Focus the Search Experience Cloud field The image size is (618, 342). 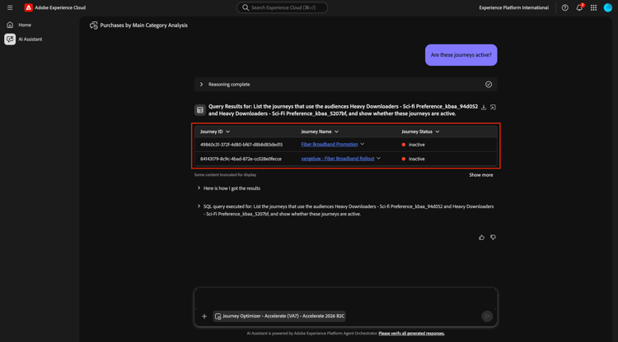point(282,7)
